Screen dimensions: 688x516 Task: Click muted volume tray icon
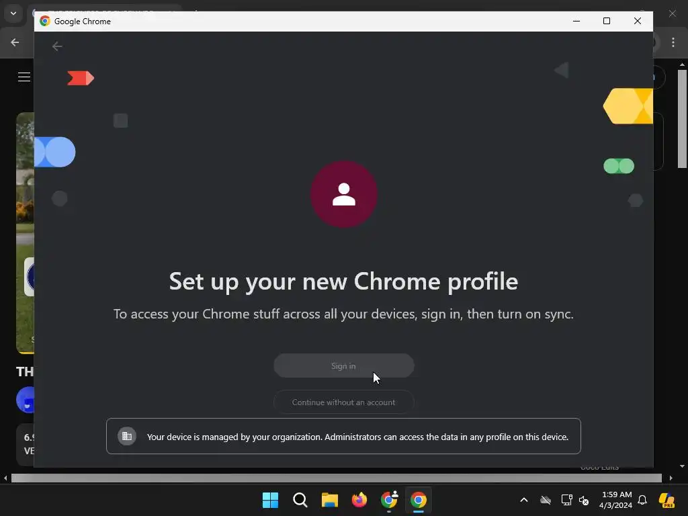point(584,500)
